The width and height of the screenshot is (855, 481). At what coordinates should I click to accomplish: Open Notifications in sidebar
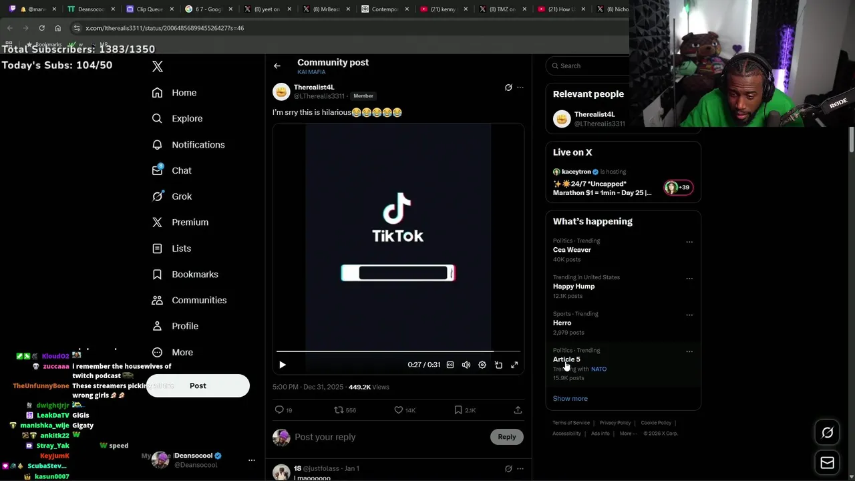pos(188,145)
